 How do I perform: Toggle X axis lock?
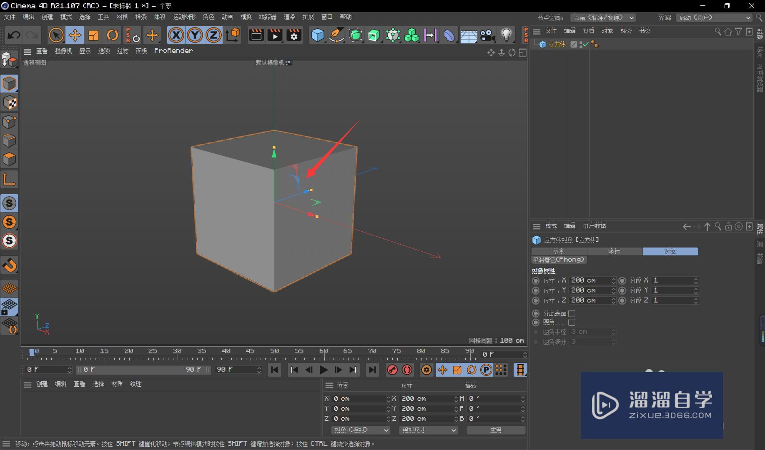click(x=176, y=35)
